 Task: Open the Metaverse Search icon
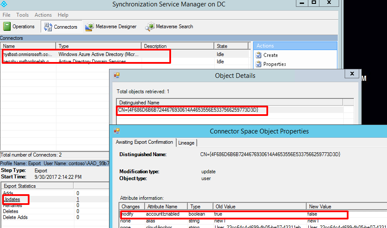click(150, 27)
